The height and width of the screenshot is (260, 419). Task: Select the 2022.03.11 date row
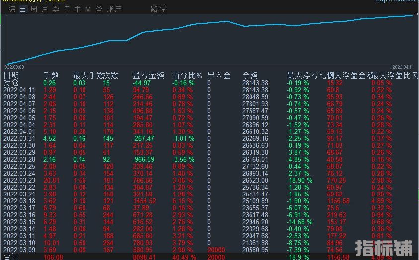point(19,236)
